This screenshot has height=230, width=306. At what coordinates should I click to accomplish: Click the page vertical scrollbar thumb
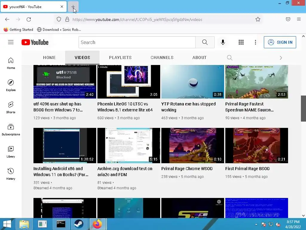tap(303, 108)
